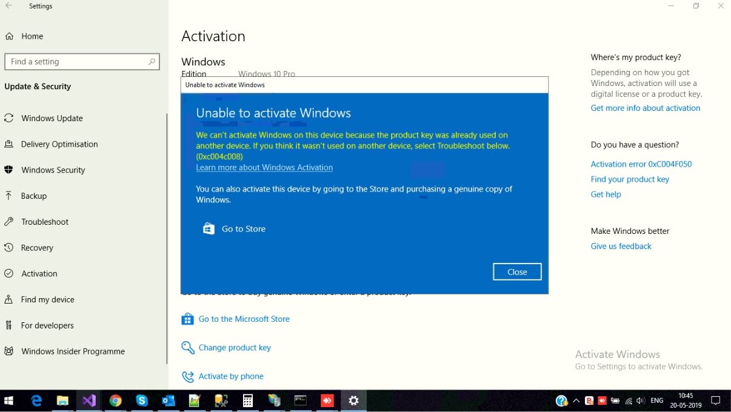Viewport: 731px width, 412px height.
Task: Open Visual Studio from taskbar
Action: tap(89, 401)
